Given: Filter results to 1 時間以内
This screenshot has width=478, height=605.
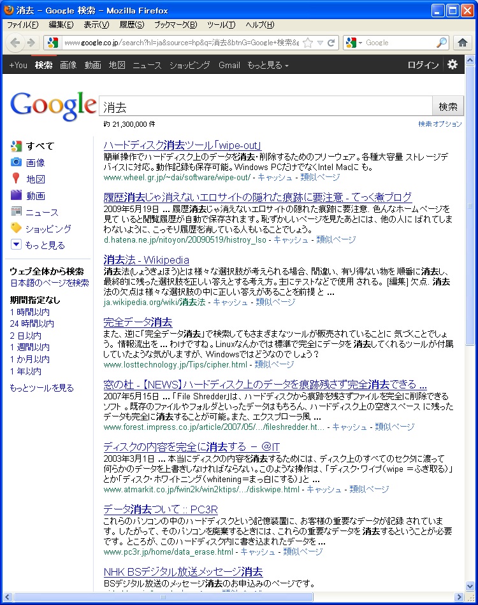Looking at the screenshot, I should [x=30, y=312].
